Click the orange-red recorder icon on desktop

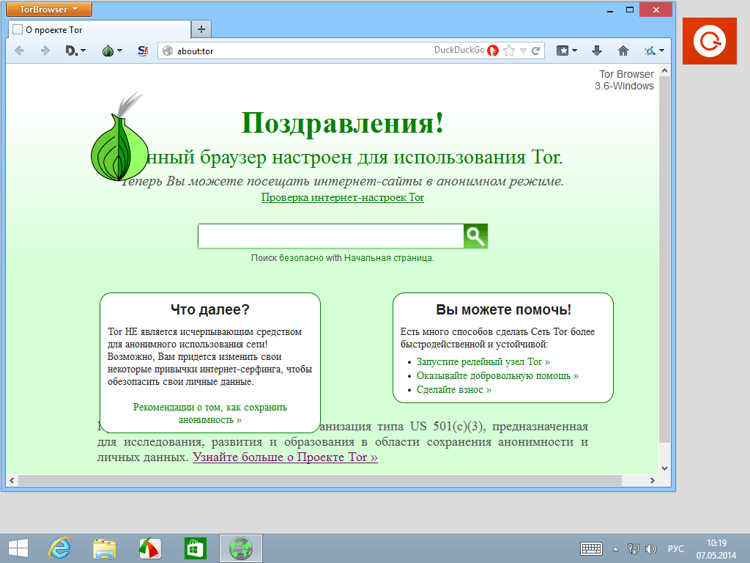pos(710,41)
